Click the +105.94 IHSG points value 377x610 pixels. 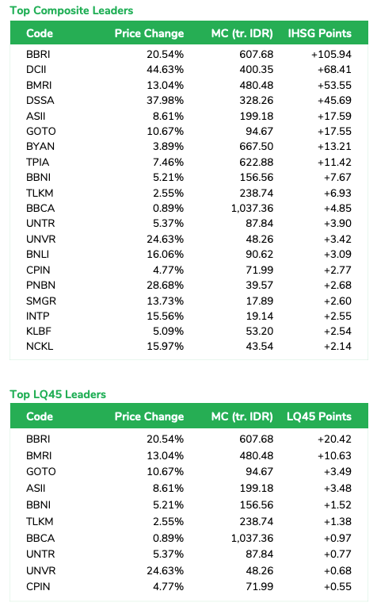(x=331, y=54)
